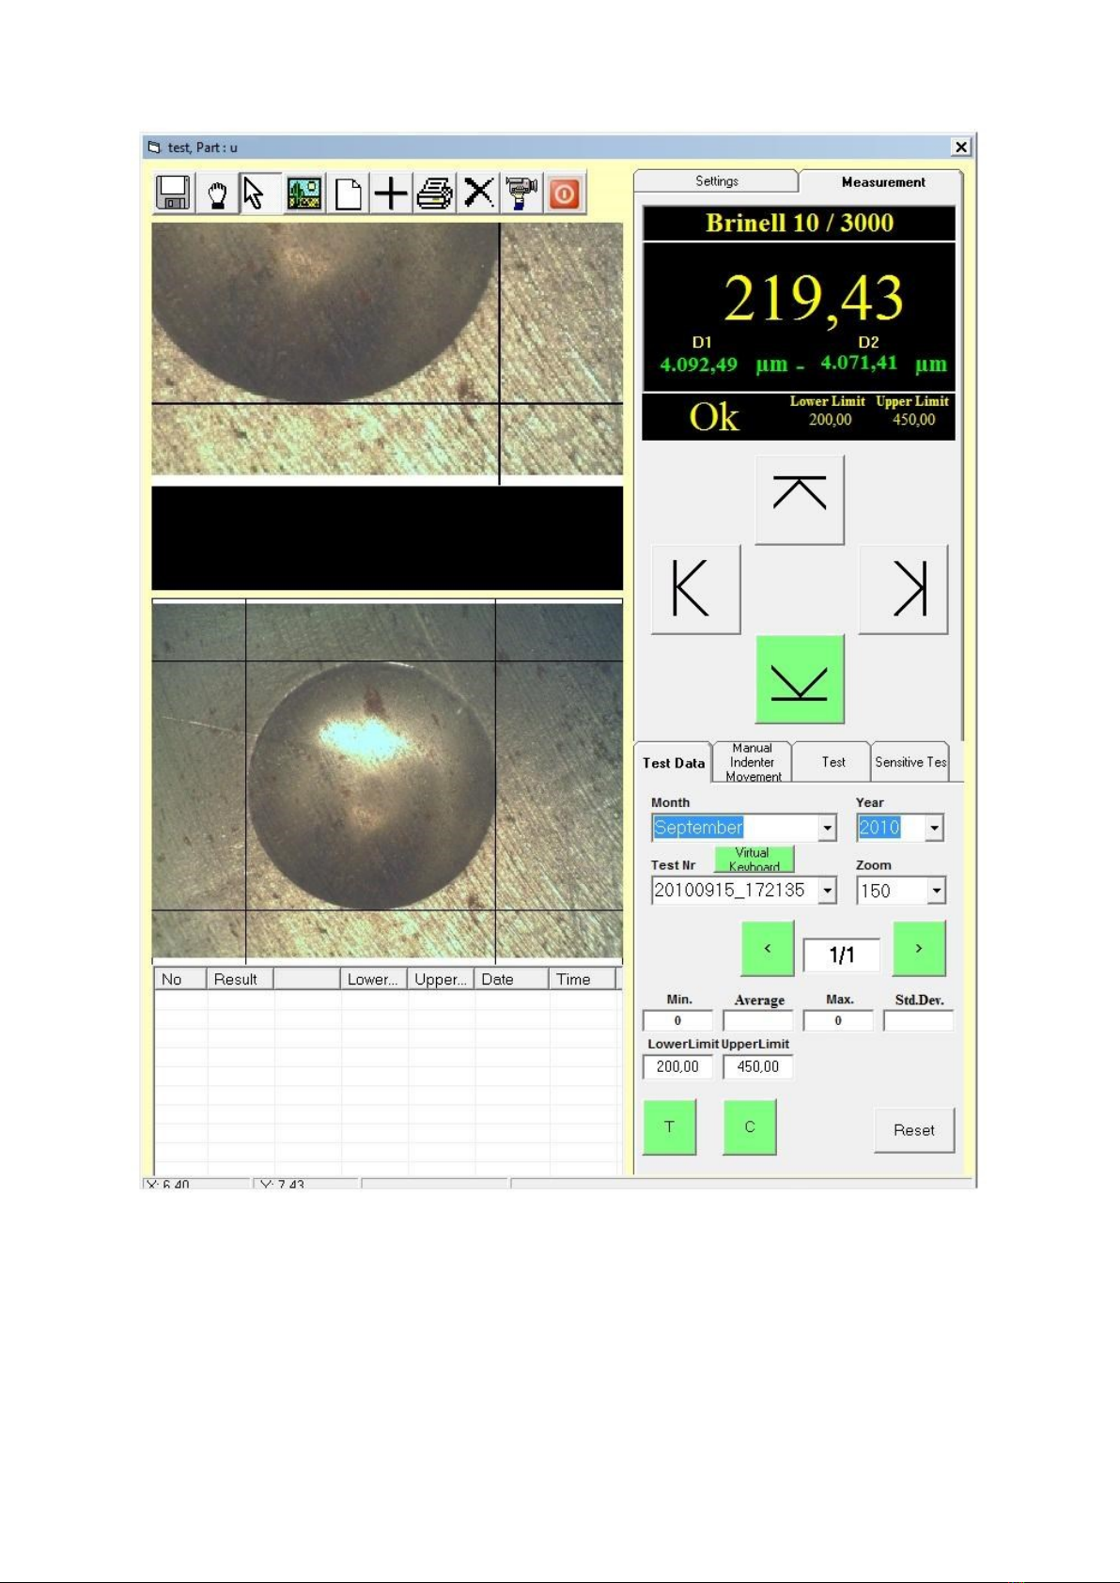
Task: Click the black X delete icon
Action: tap(478, 194)
